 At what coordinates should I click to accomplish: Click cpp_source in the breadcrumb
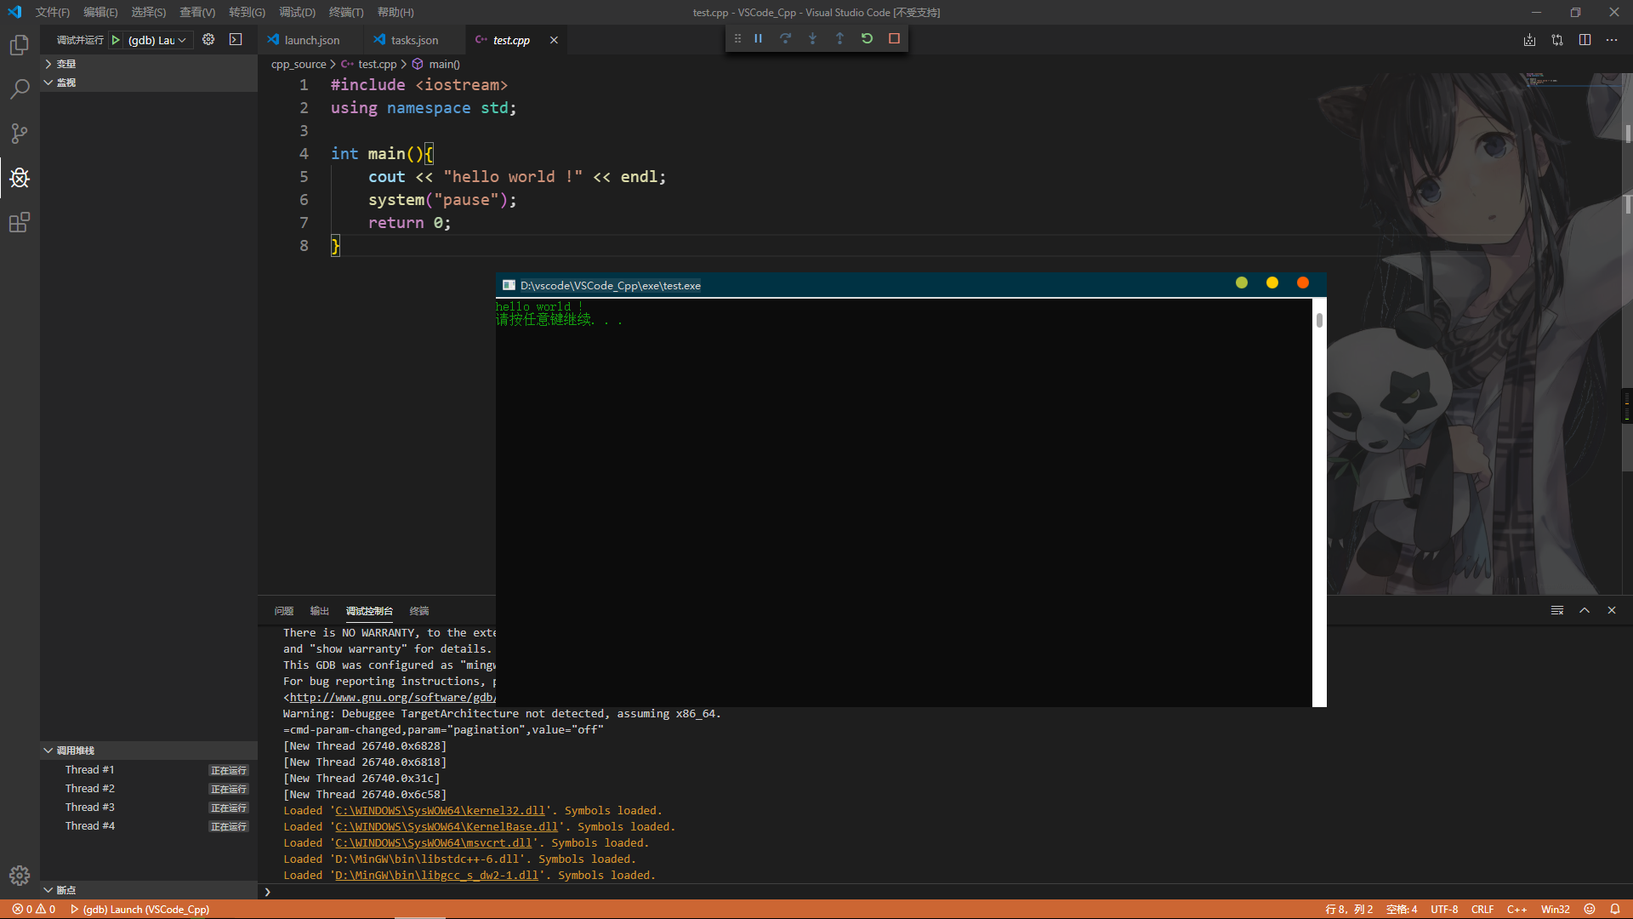[x=299, y=64]
